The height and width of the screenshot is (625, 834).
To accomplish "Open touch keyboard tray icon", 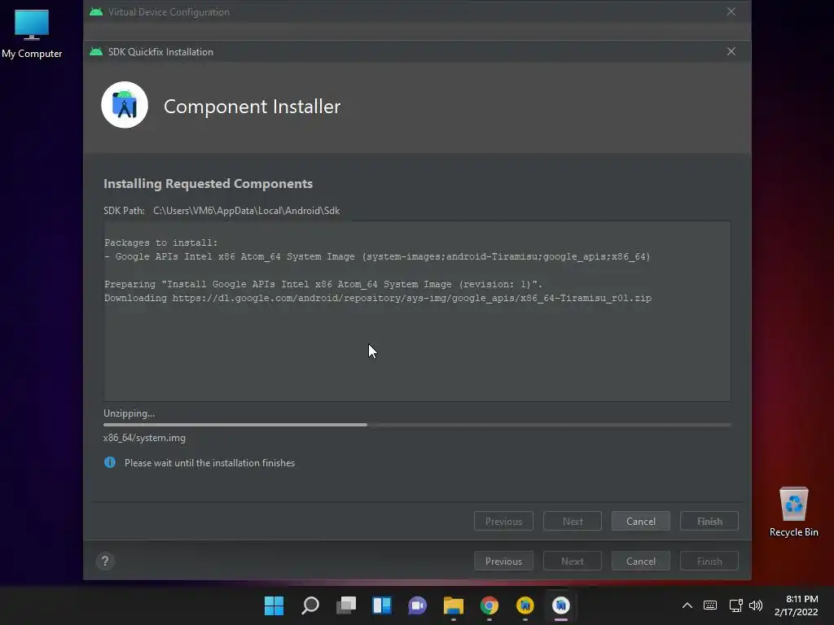I will point(710,605).
